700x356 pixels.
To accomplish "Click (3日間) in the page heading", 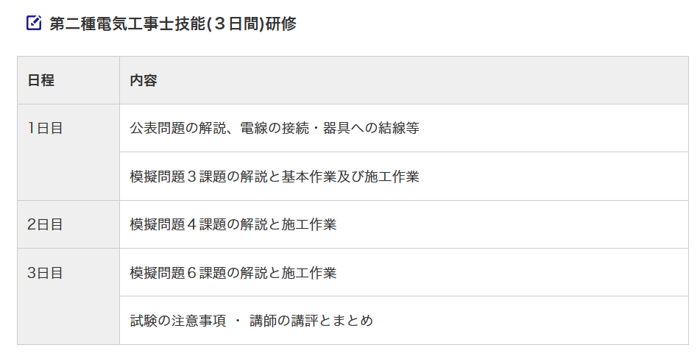I will point(235,24).
